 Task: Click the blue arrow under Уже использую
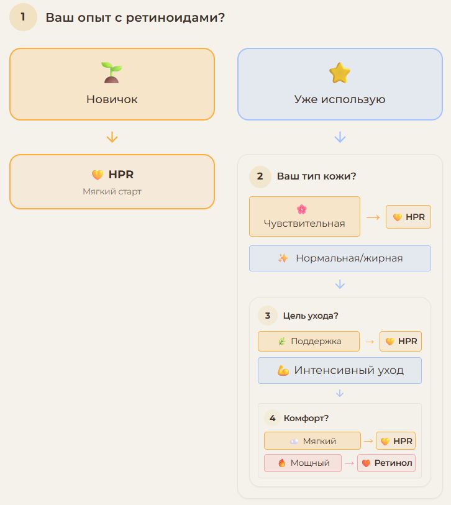pyautogui.click(x=340, y=137)
